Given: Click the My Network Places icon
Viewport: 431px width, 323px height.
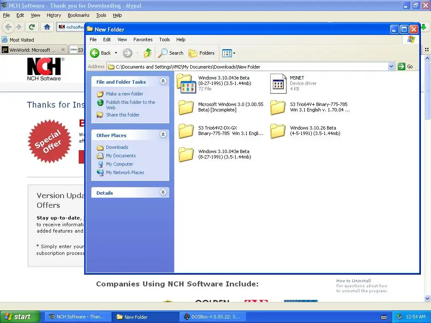Looking at the screenshot, I should [x=100, y=172].
